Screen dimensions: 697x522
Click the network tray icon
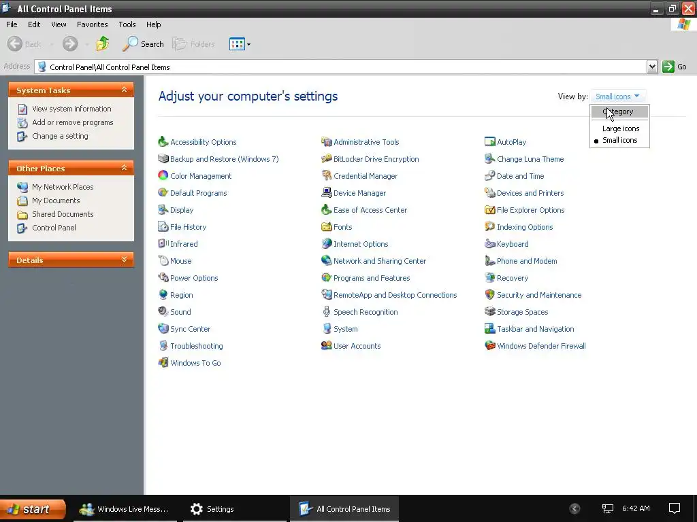click(607, 508)
